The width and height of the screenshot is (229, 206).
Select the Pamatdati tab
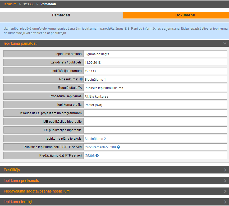pos(61,15)
